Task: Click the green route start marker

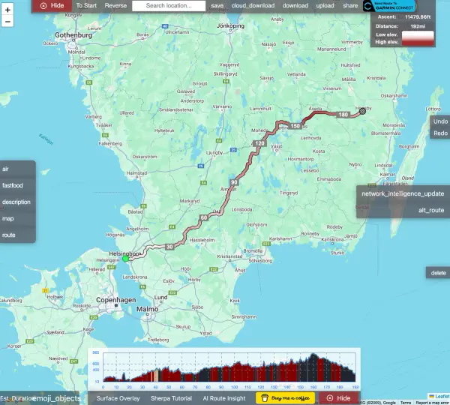Action: pos(125,259)
